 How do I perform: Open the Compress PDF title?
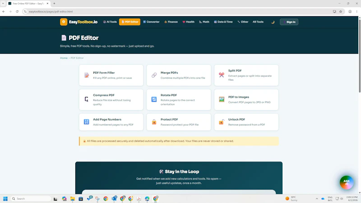104,95
